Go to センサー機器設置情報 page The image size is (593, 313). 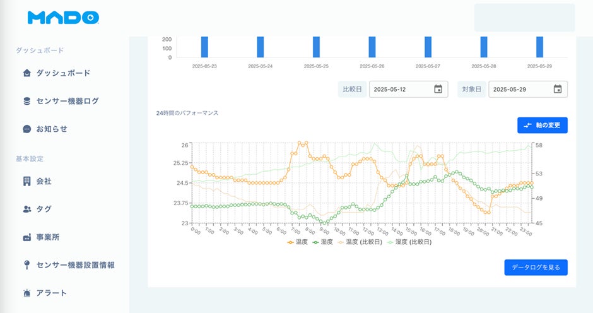pyautogui.click(x=76, y=265)
